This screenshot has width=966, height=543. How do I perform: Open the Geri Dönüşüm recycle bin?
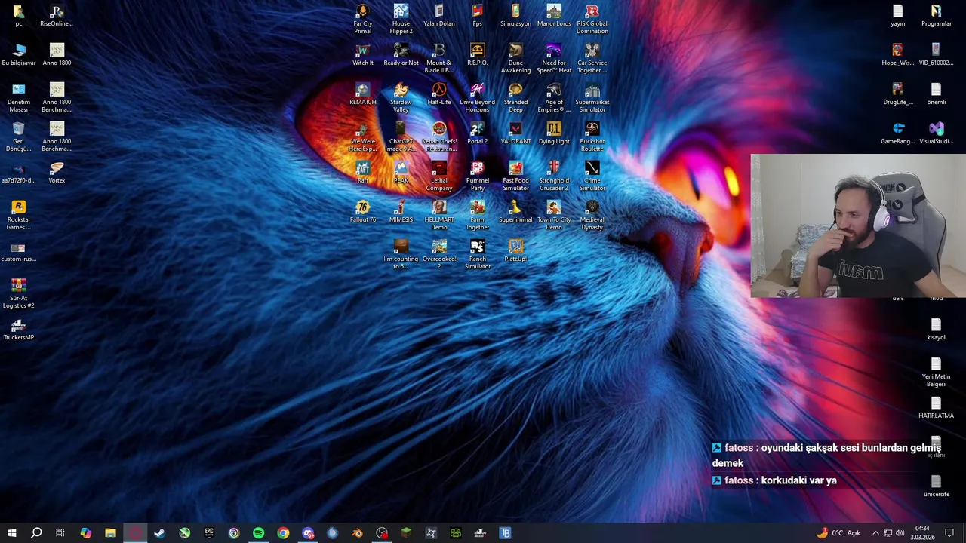pos(19,137)
